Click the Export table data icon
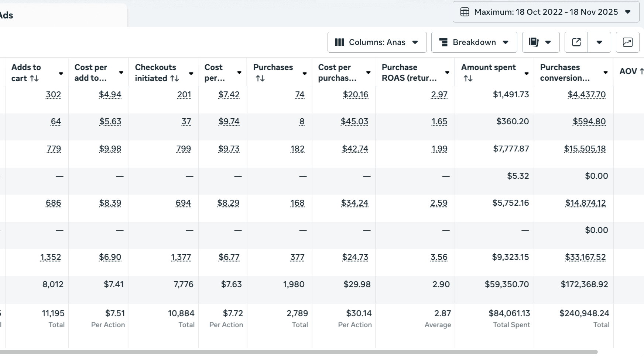644x359 pixels. pos(576,42)
